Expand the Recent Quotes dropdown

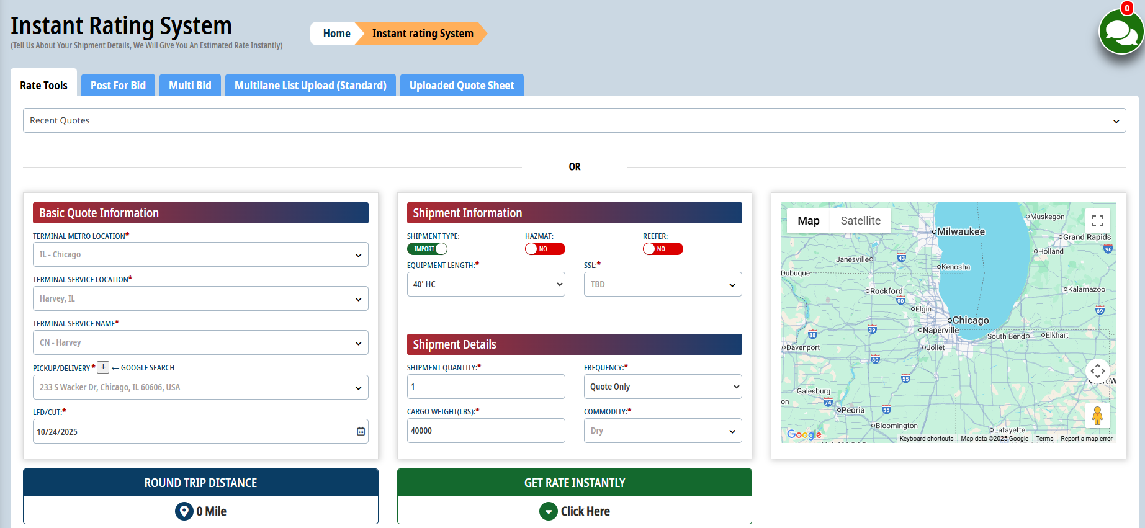(574, 120)
